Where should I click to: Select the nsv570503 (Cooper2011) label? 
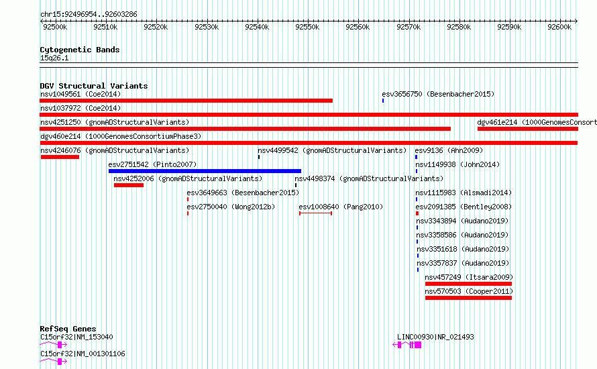pyautogui.click(x=469, y=291)
